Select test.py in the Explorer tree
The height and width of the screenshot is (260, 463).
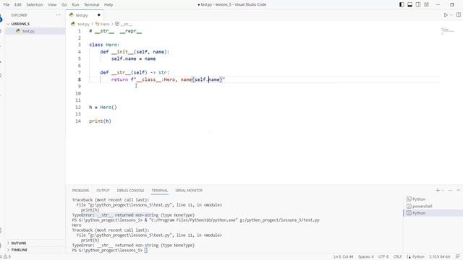28,31
